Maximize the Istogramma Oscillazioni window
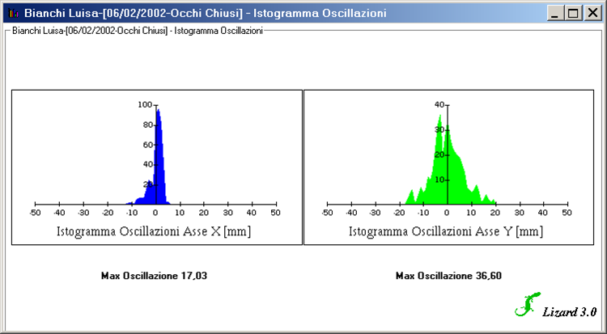The width and height of the screenshot is (607, 334). (x=573, y=13)
